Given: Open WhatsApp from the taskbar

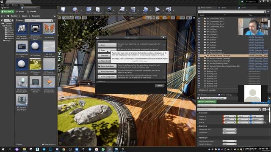Looking at the screenshot, I should point(103,149).
